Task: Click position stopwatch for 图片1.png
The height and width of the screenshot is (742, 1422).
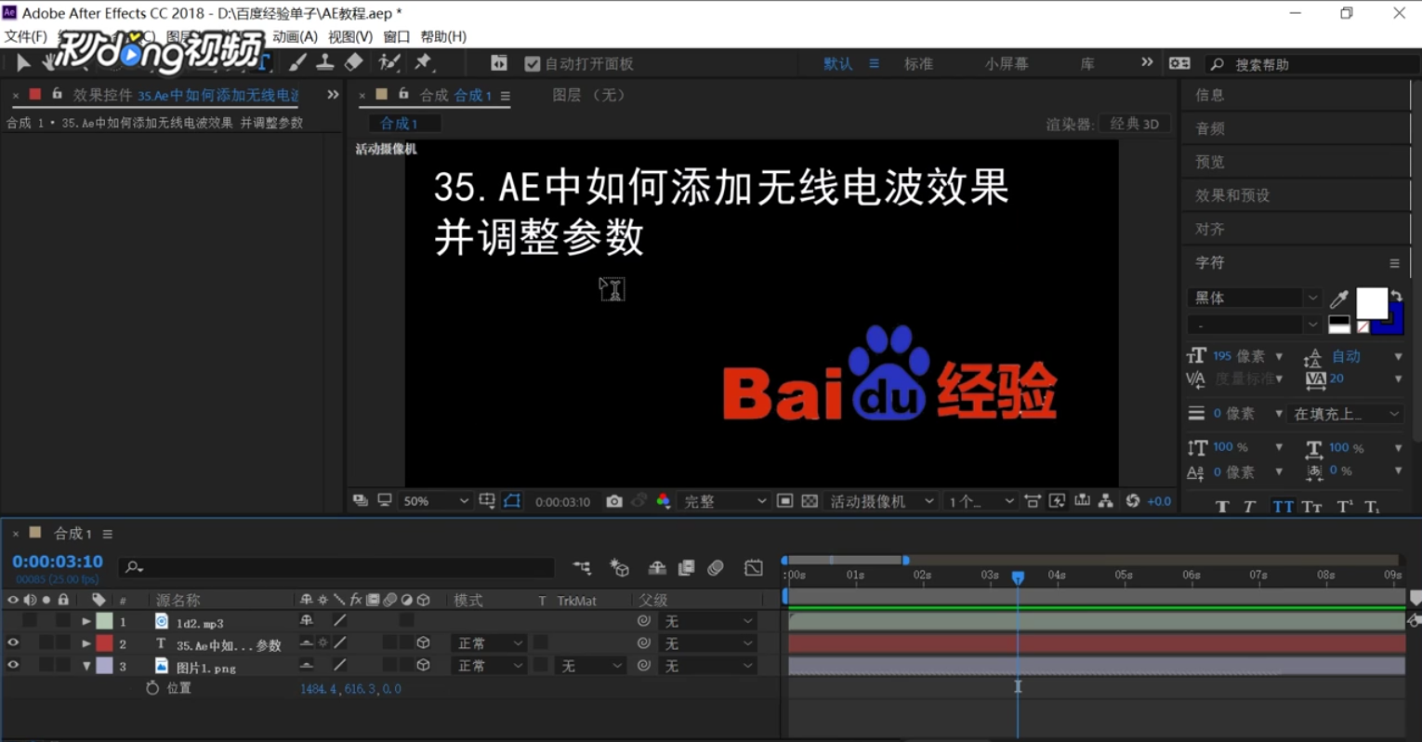Action: 152,688
